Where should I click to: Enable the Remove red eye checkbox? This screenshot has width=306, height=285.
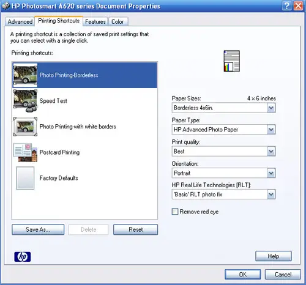point(175,212)
